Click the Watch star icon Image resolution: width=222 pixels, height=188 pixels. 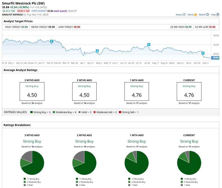[x=207, y=14]
